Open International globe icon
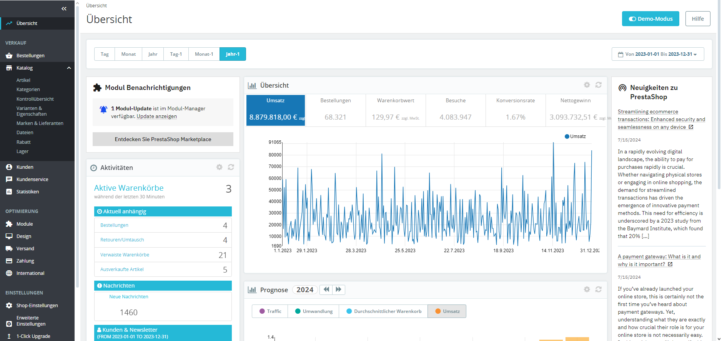Screen dimensions: 722x341 point(9,273)
